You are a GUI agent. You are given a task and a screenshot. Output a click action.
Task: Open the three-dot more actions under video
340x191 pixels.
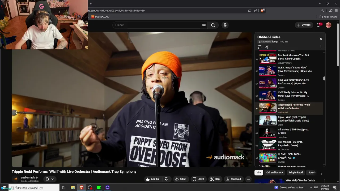coord(248,179)
